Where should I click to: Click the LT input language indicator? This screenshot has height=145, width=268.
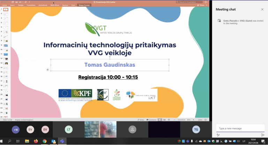point(244,141)
